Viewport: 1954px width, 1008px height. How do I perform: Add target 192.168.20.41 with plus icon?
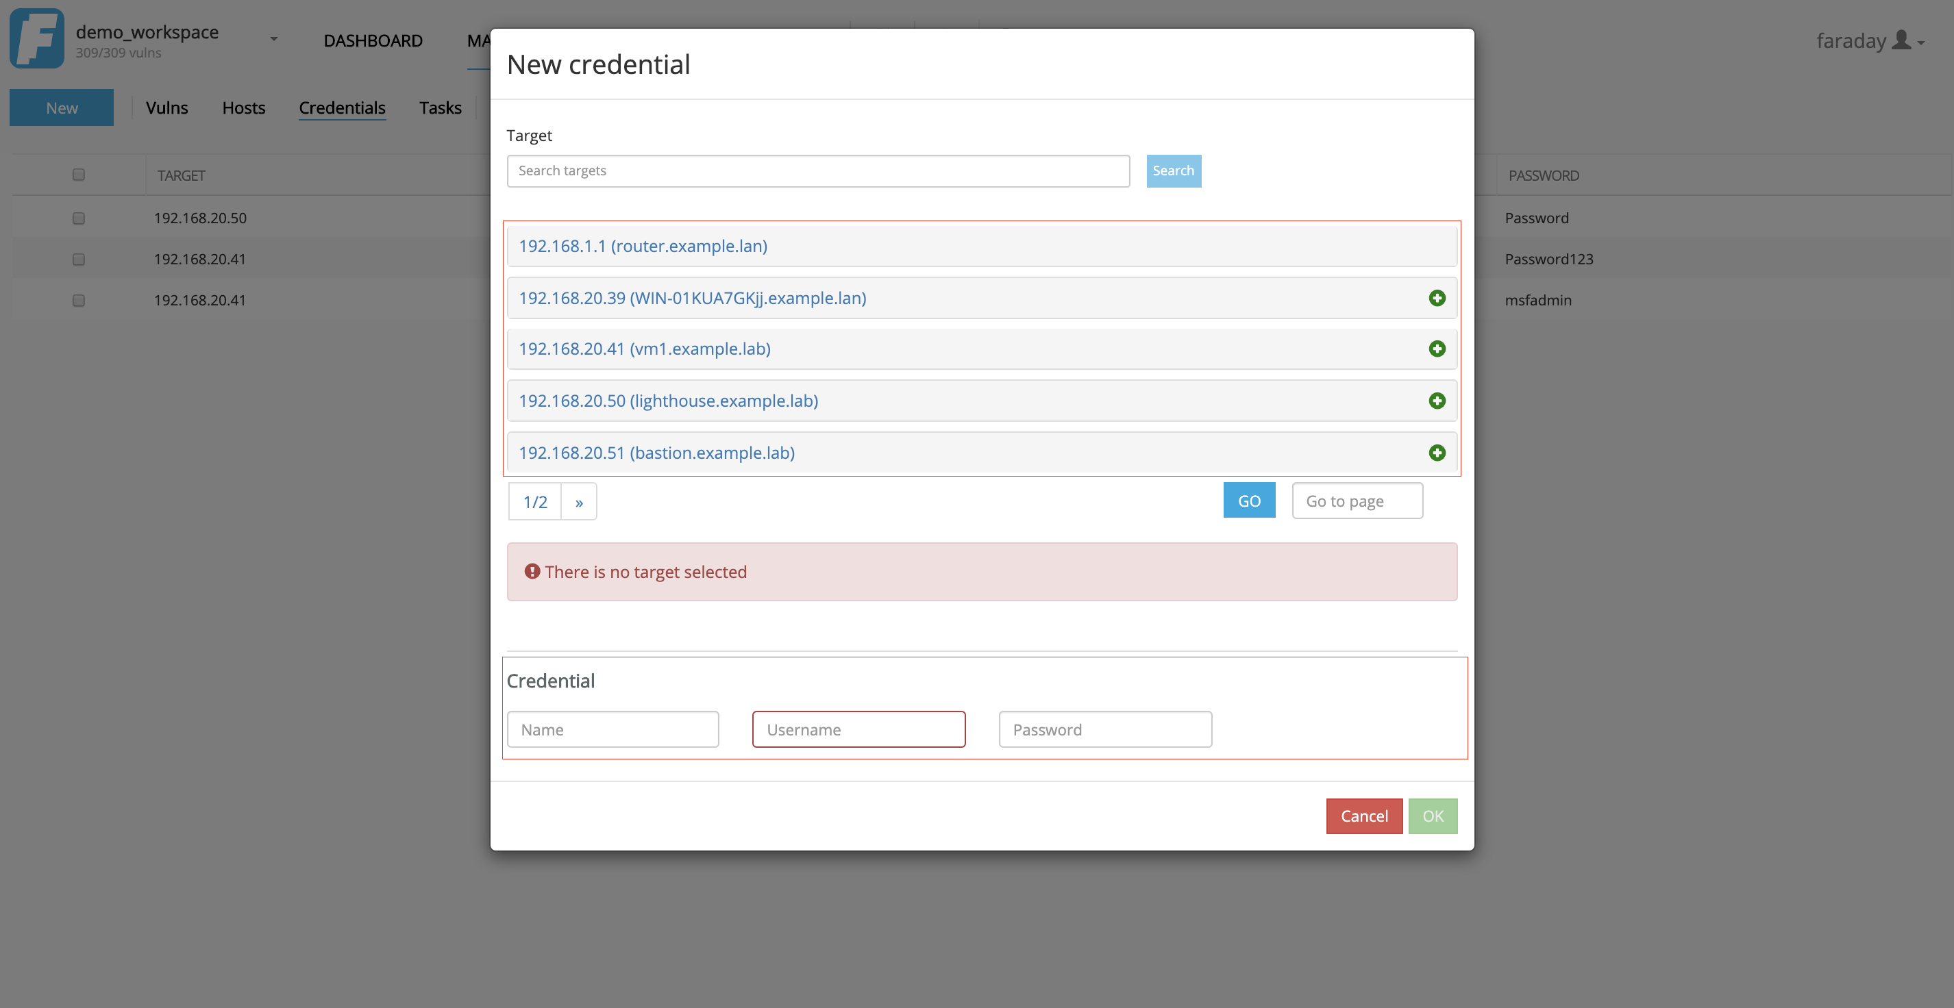tap(1437, 349)
